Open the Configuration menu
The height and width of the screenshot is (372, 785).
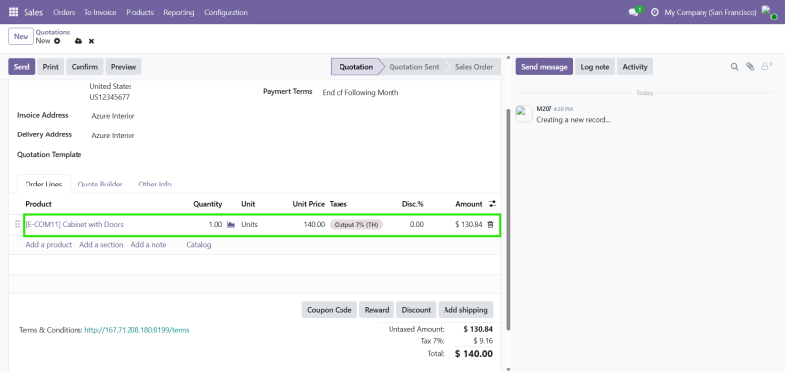[x=226, y=12]
